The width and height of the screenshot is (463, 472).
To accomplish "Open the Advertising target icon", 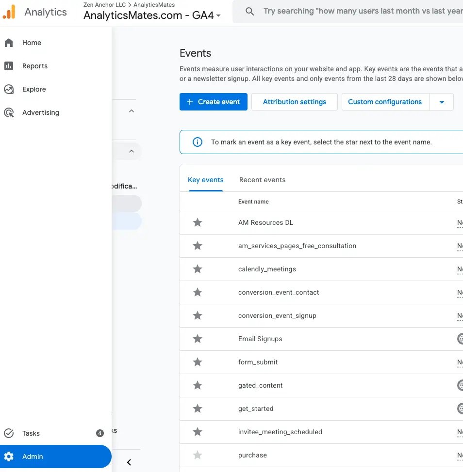I will pos(9,112).
